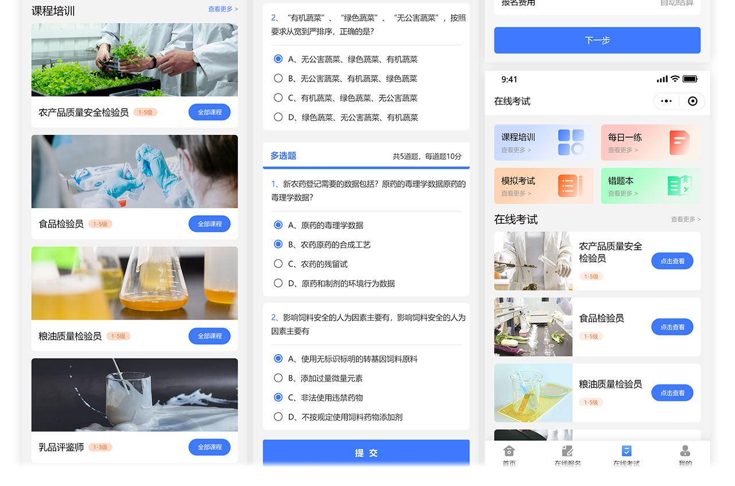Open 在线考试 bottom tab icon
This screenshot has width=735, height=486.
[x=626, y=451]
